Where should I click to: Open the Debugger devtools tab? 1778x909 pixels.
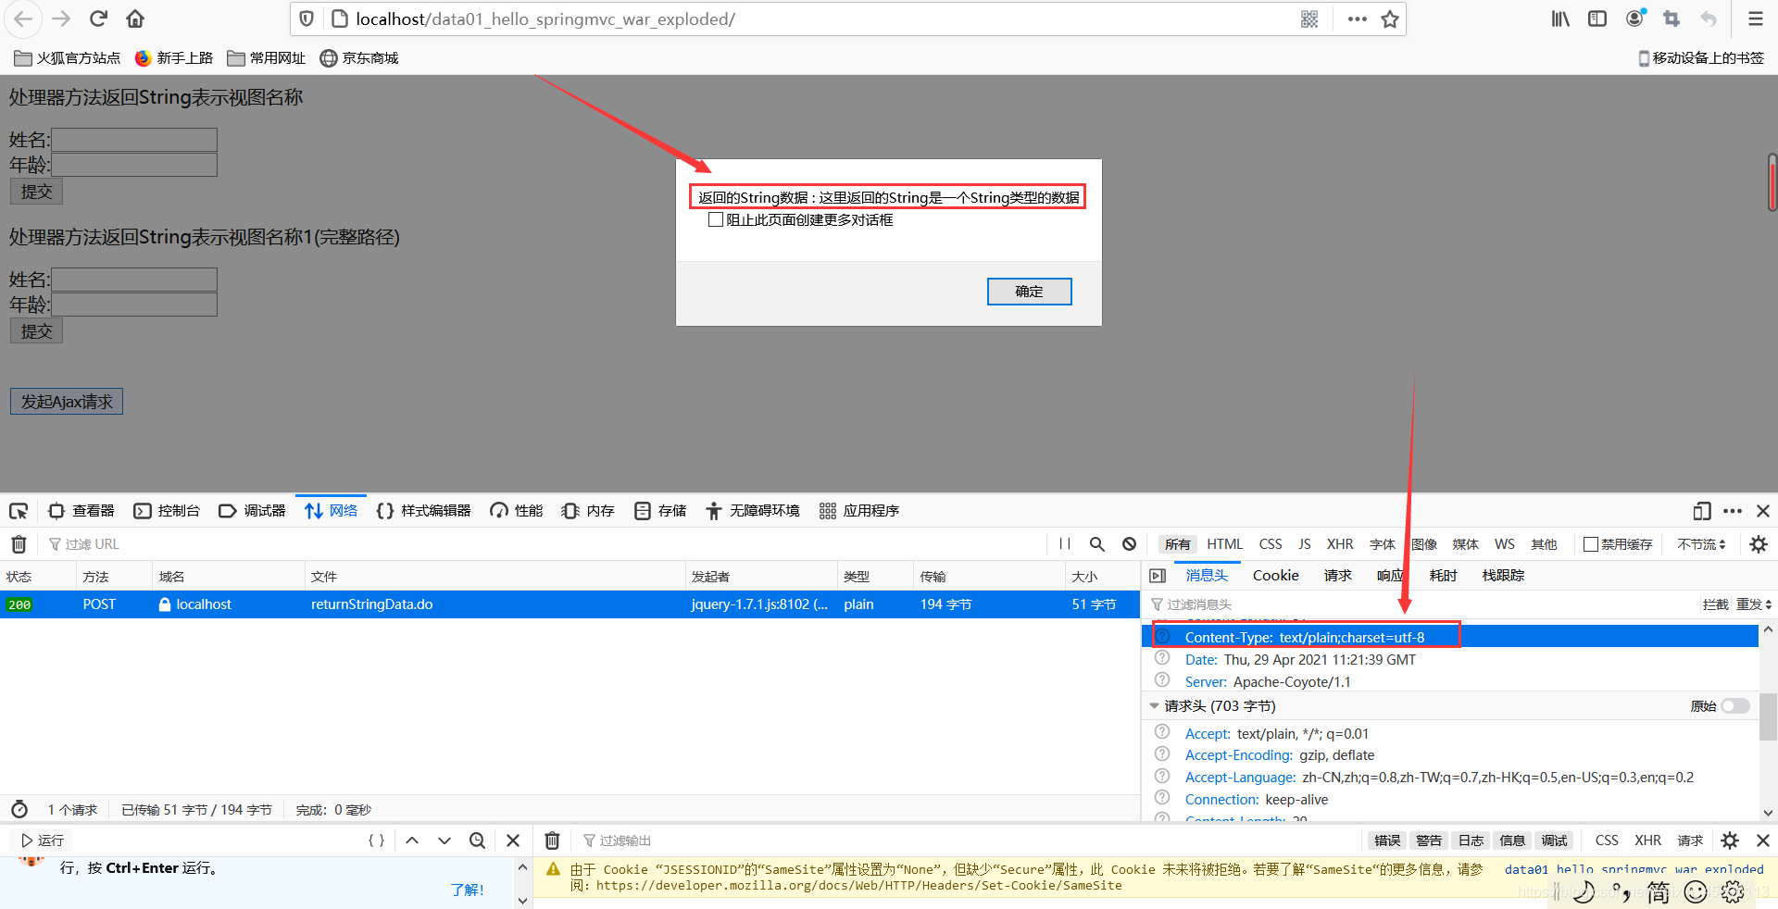[252, 511]
